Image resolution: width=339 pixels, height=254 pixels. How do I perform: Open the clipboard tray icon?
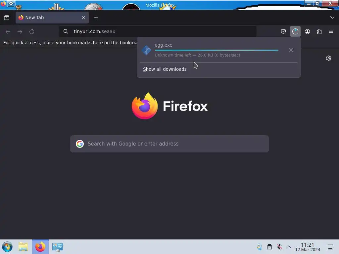coord(269,247)
